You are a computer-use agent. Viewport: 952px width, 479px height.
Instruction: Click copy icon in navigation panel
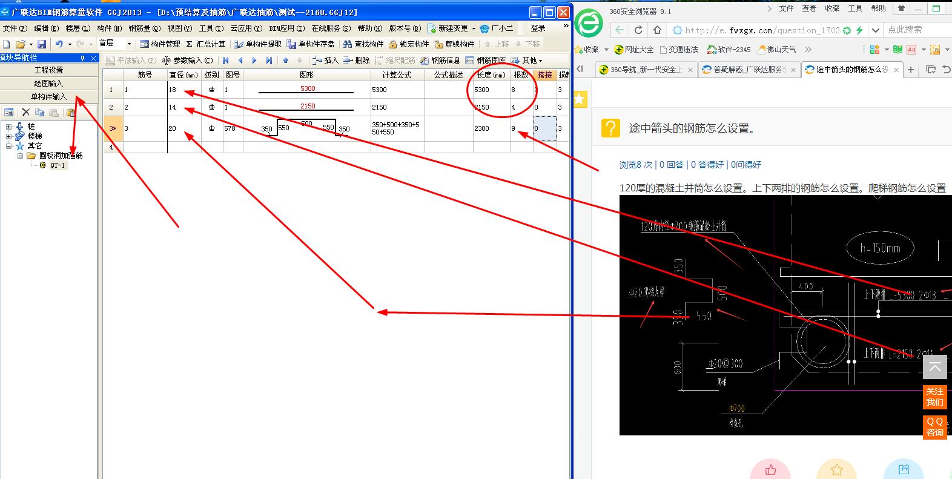[40, 112]
